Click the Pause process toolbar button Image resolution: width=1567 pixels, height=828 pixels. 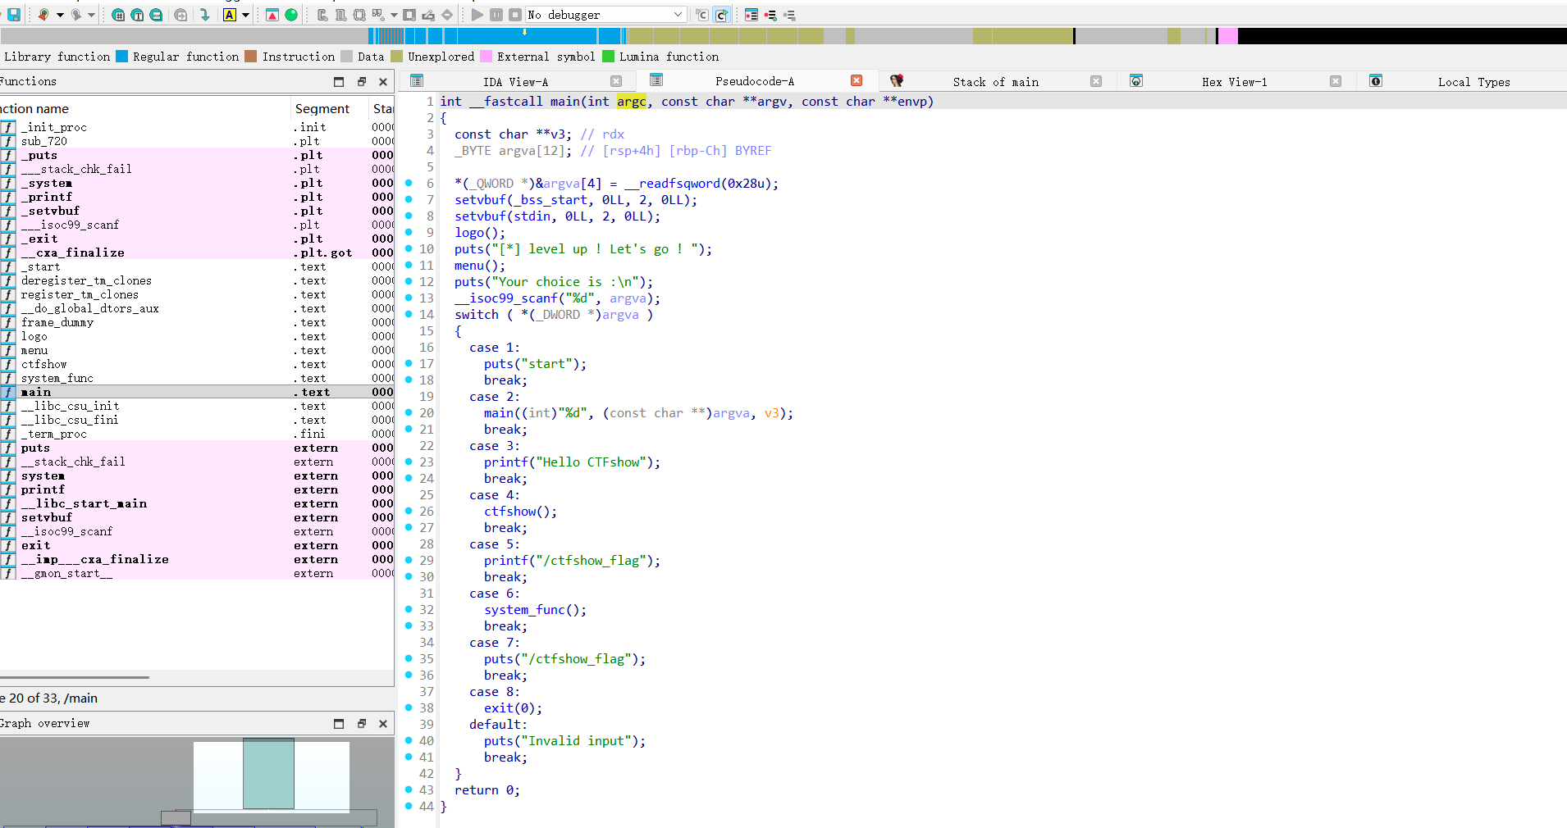[x=496, y=15]
